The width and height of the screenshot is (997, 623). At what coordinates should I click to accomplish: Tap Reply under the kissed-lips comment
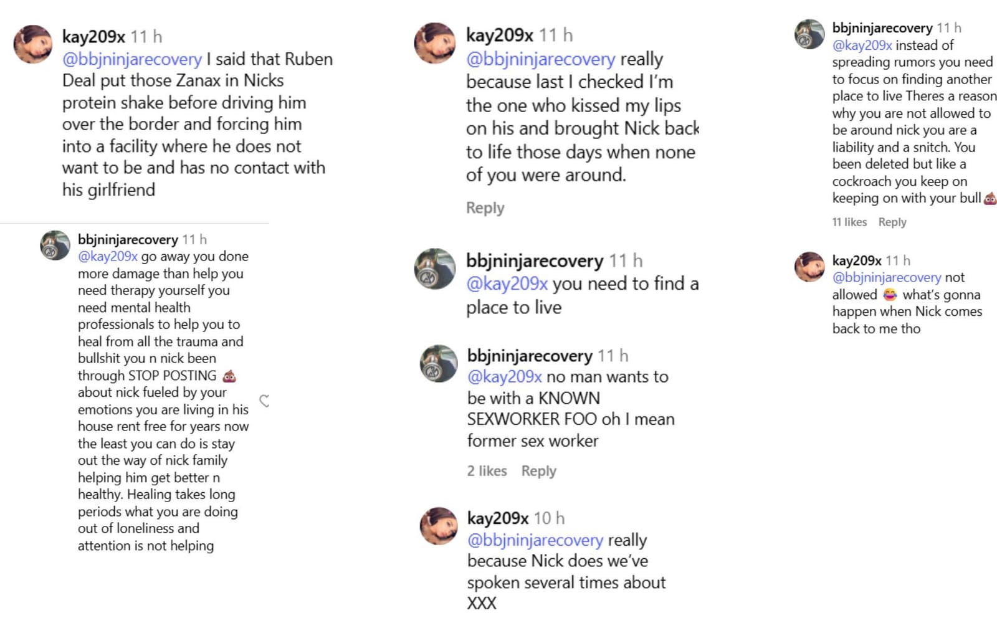click(485, 208)
